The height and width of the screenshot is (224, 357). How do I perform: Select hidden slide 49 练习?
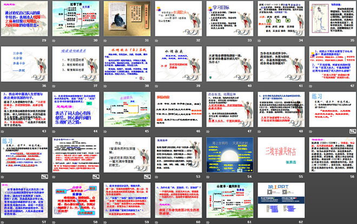pyautogui.click(x=333, y=109)
